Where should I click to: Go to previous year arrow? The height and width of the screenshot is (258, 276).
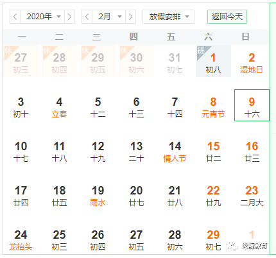(x=15, y=17)
